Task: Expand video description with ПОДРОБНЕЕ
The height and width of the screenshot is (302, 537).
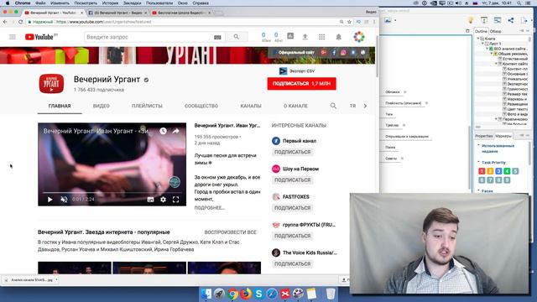Action: (x=210, y=207)
